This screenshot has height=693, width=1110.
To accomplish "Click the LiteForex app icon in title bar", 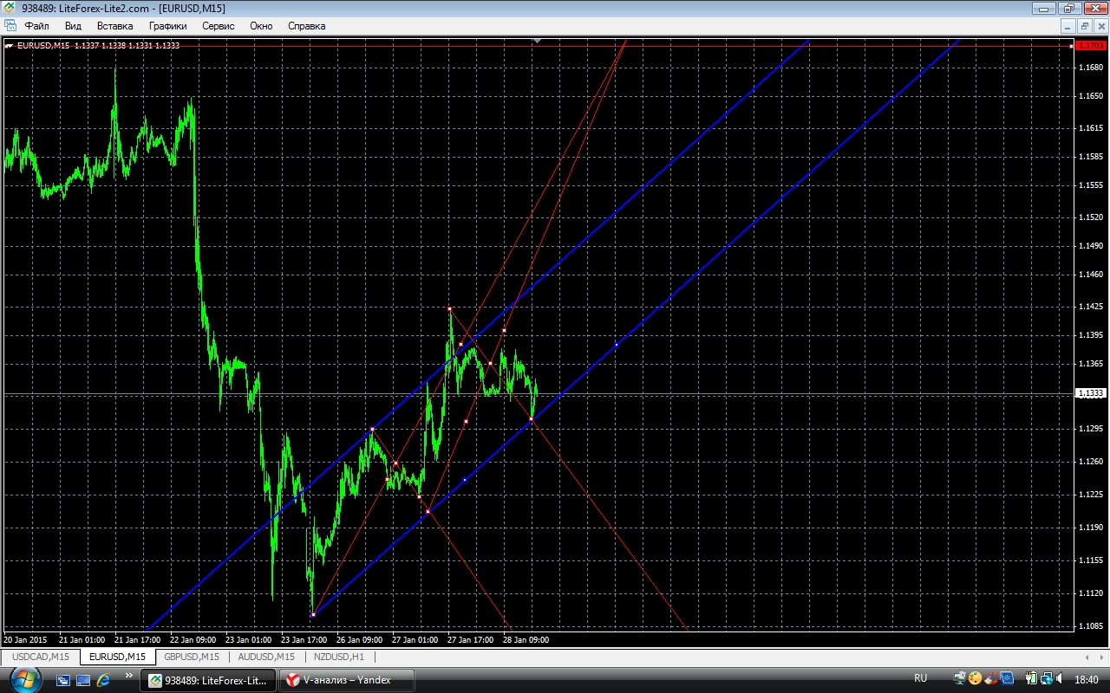I will click(x=9, y=8).
